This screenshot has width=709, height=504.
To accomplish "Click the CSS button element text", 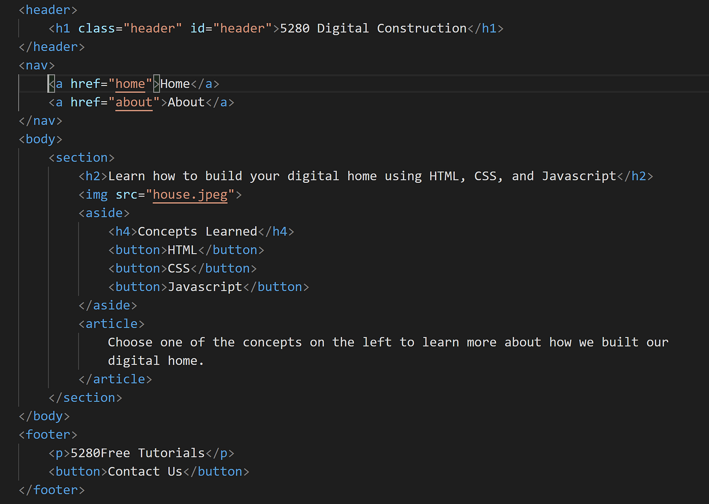I will [x=178, y=268].
